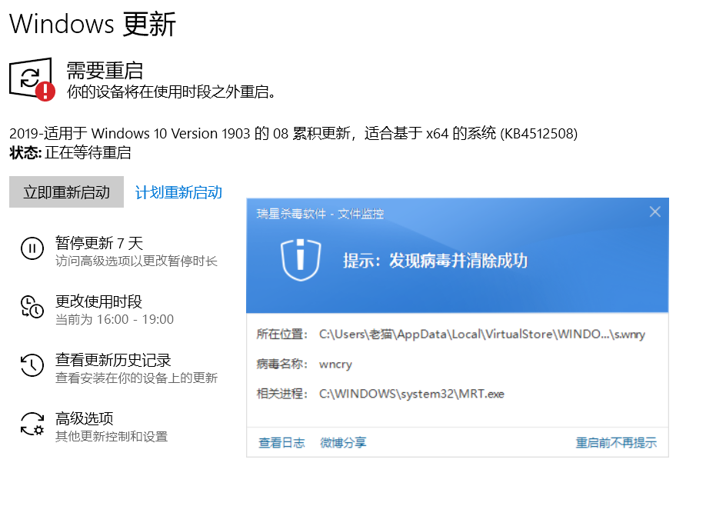Open 查看更新历史记录
Viewport: 726px width, 526px height.
tap(113, 360)
